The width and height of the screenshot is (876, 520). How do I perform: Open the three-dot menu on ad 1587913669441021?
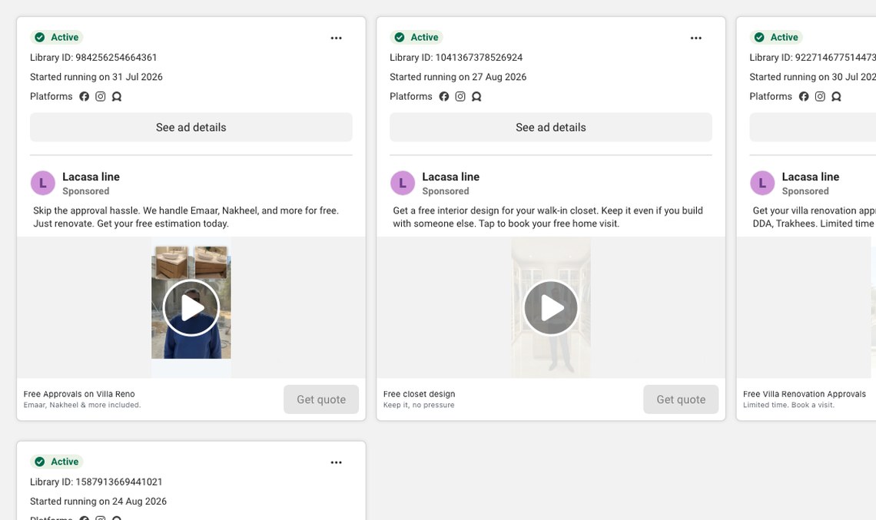point(336,462)
